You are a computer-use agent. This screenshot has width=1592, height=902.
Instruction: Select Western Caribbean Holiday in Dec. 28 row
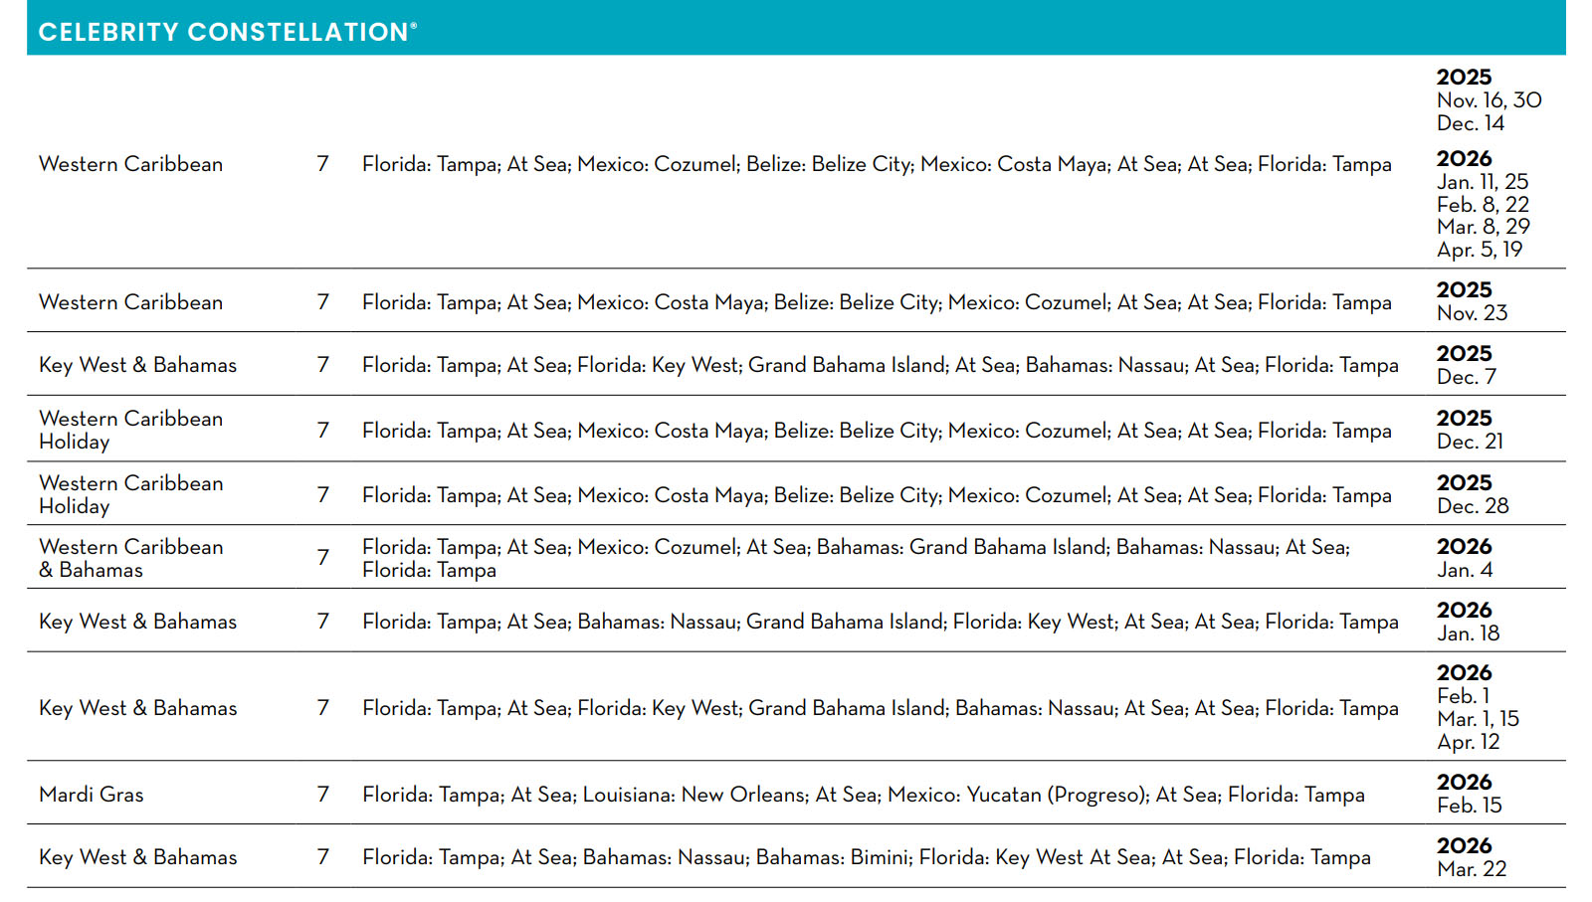click(x=130, y=494)
